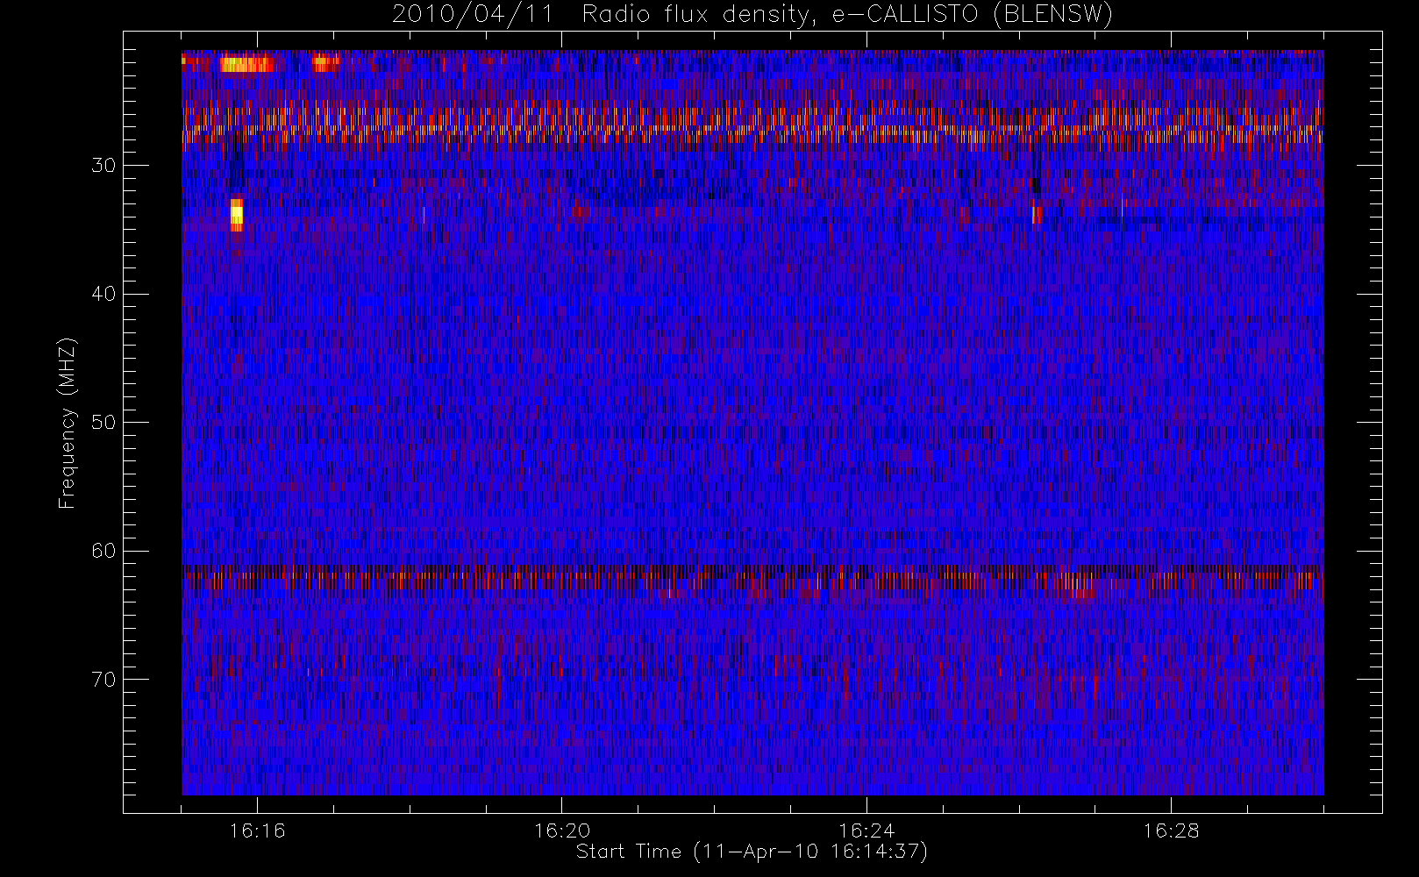Click the 16:28 time tick label

point(1171,831)
